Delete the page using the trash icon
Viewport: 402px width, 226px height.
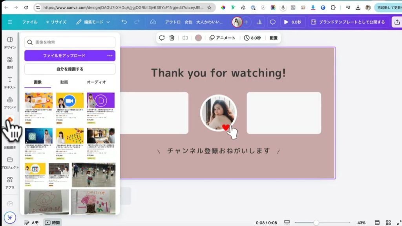(172, 38)
